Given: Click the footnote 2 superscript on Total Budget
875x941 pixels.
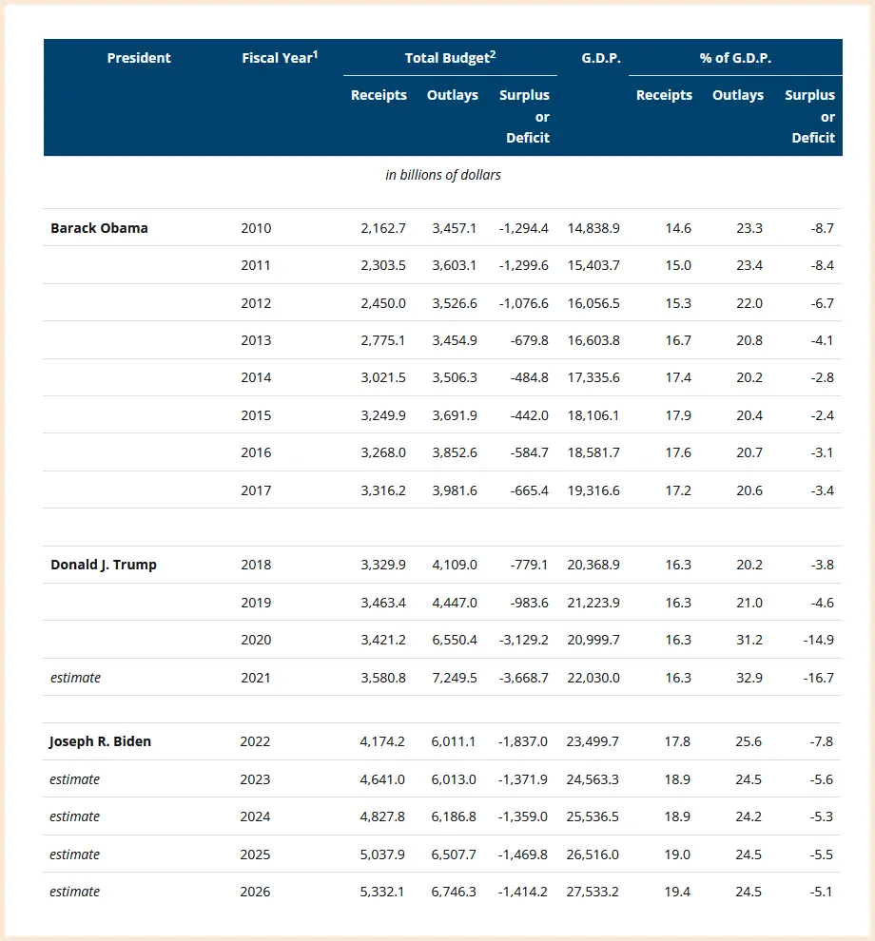Looking at the screenshot, I should pos(493,54).
